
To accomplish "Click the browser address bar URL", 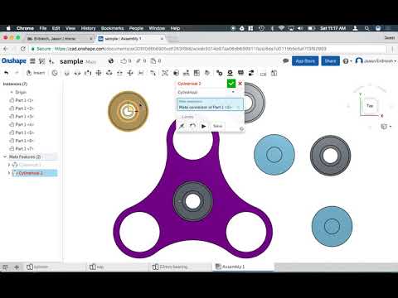I will [x=190, y=49].
